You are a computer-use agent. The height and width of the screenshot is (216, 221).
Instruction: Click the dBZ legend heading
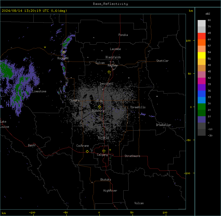tap(208, 14)
